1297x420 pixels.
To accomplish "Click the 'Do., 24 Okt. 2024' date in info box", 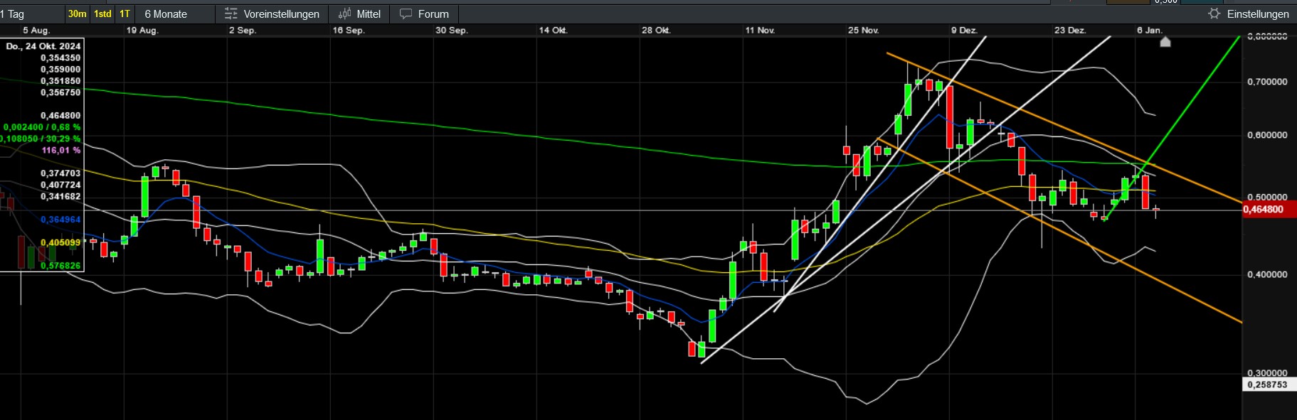I will coord(43,46).
